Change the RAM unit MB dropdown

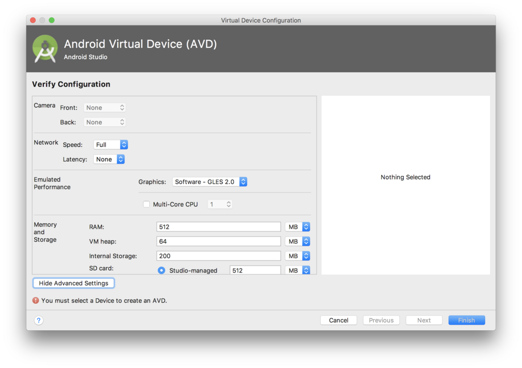[x=298, y=227]
